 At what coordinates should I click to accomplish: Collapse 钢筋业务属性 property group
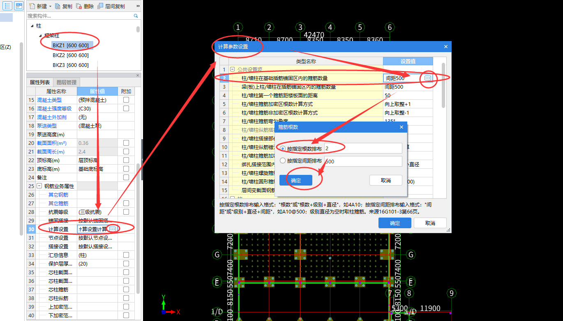(x=39, y=186)
